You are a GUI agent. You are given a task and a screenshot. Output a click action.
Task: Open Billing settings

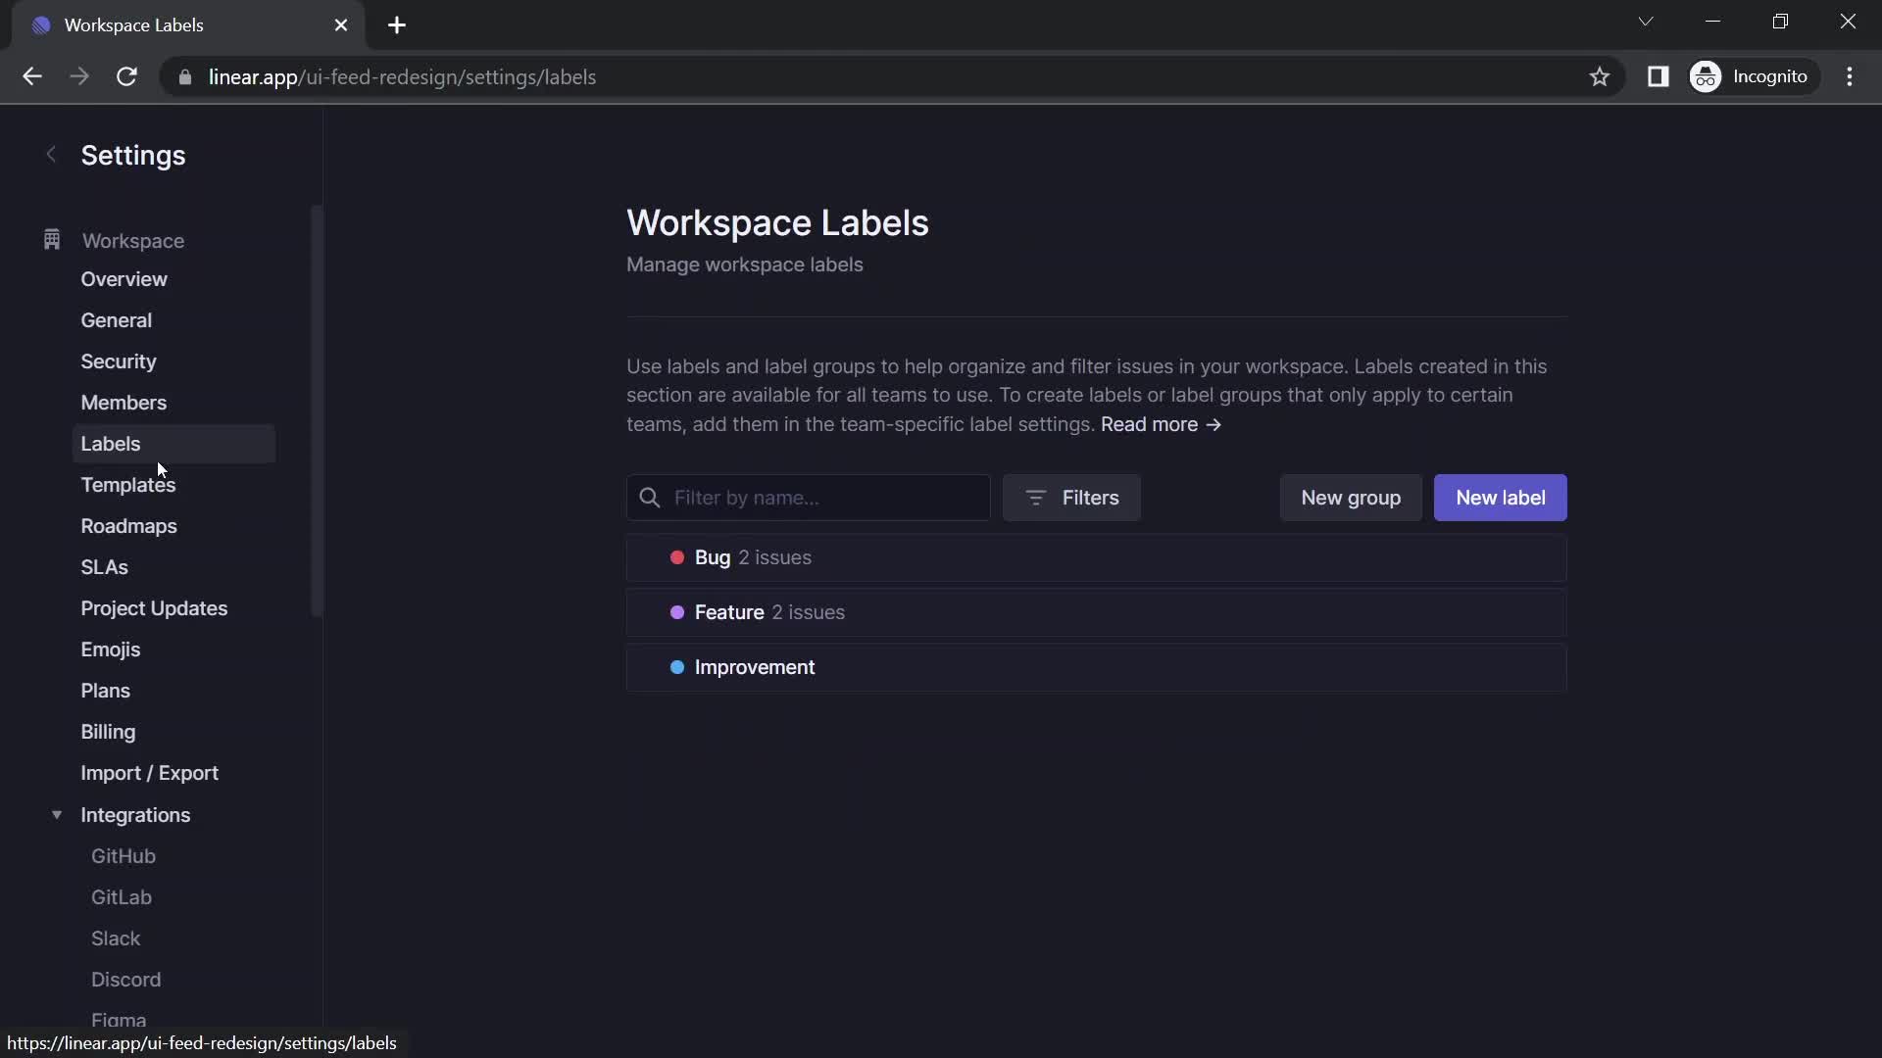tap(108, 732)
